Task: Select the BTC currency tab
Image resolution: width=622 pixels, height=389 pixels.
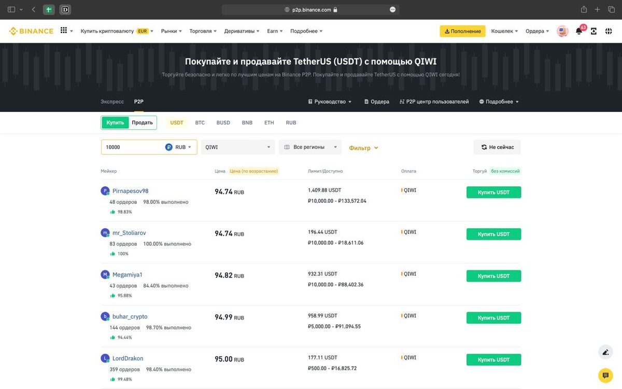Action: (x=200, y=123)
